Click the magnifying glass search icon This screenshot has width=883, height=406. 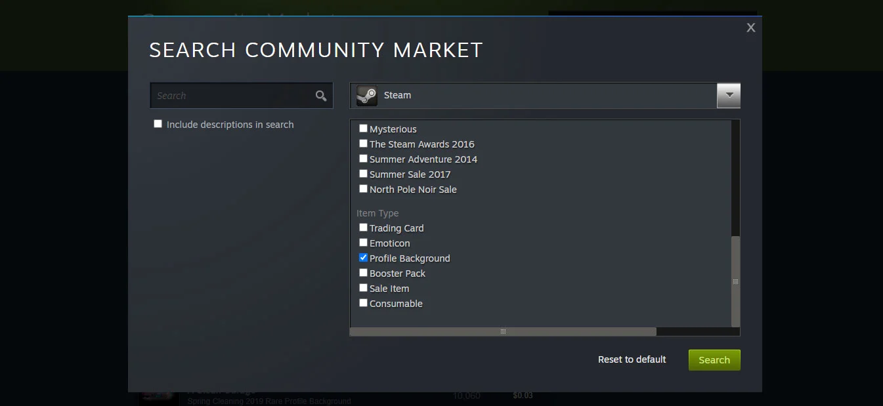pos(321,96)
